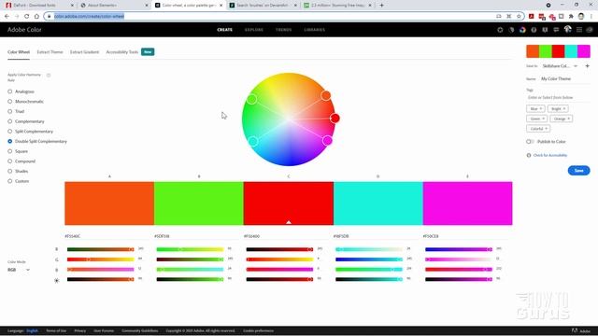This screenshot has width=598, height=336.
Task: Open a new browser tab
Action: tap(382, 6)
